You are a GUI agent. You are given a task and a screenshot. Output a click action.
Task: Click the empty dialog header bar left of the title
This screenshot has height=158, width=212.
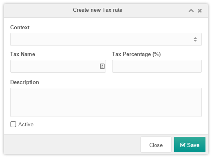[x=38, y=11]
